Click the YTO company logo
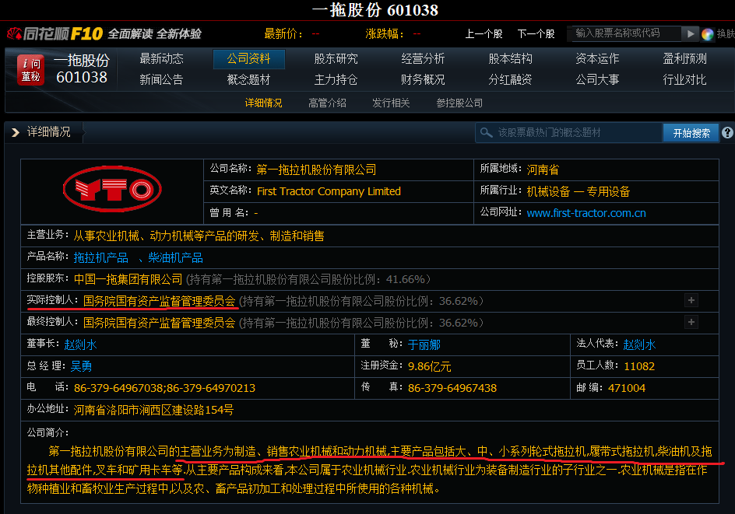735x514 pixels. coord(112,189)
